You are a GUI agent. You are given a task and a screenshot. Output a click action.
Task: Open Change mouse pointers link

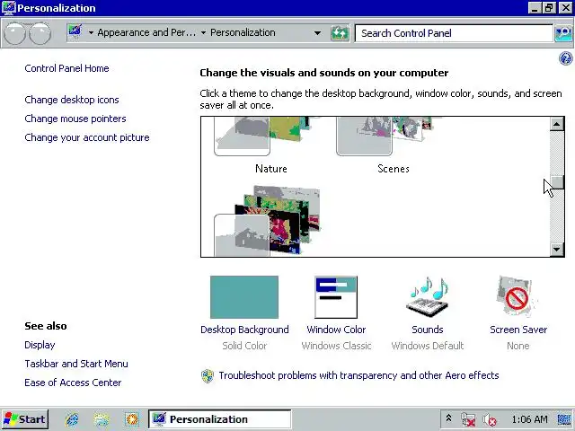click(75, 119)
